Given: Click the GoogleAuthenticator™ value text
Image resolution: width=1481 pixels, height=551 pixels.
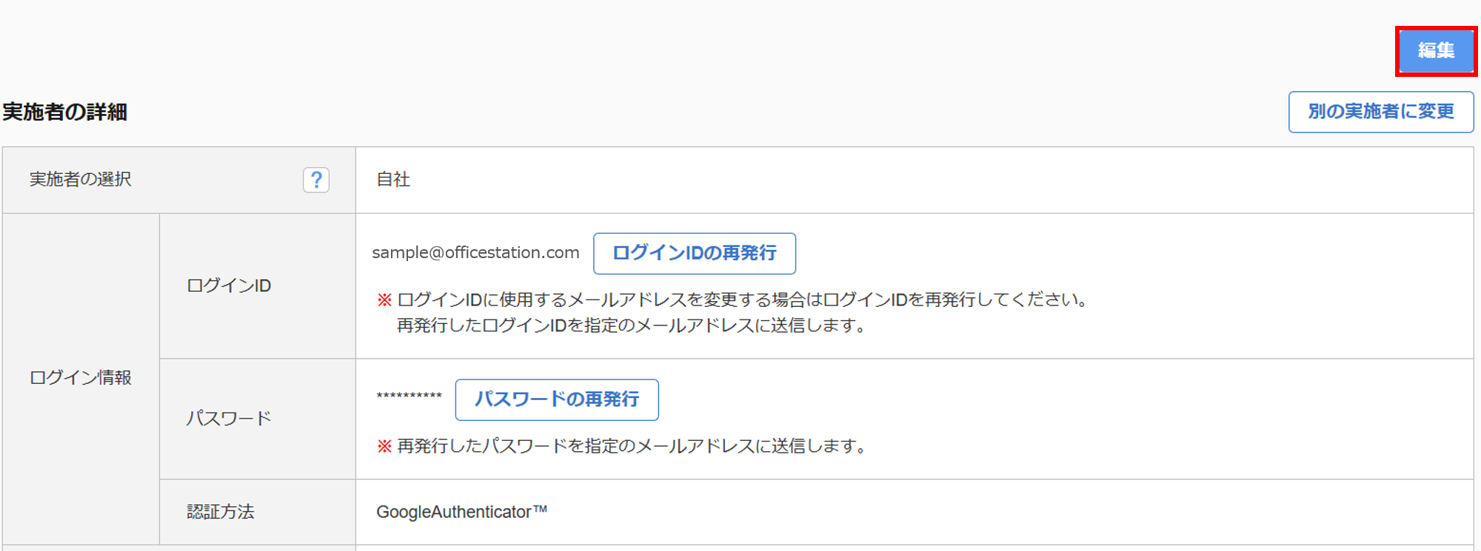Looking at the screenshot, I should tap(461, 512).
